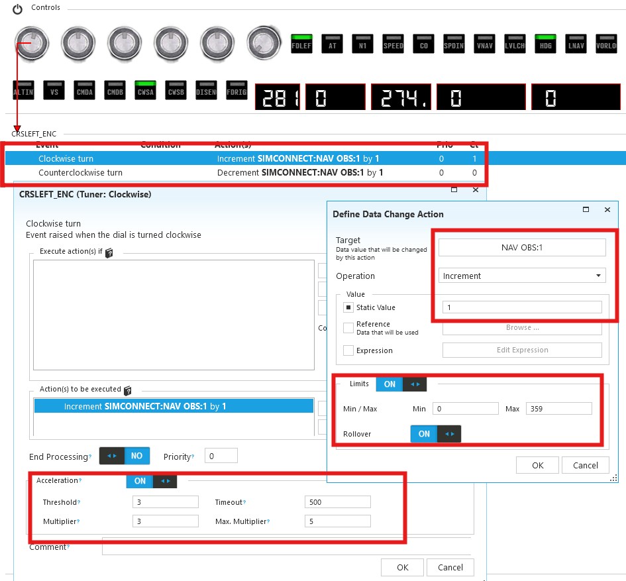Open the Operation dropdown showing Increment
This screenshot has height=581, width=626.
[522, 276]
